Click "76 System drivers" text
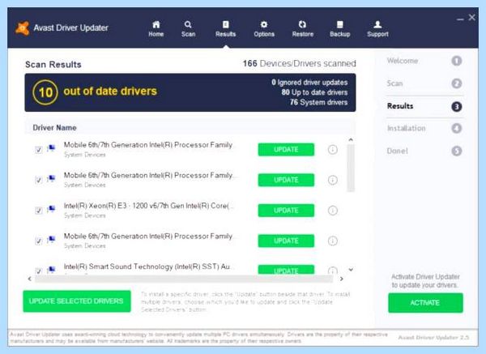This screenshot has height=354, width=486. click(318, 102)
